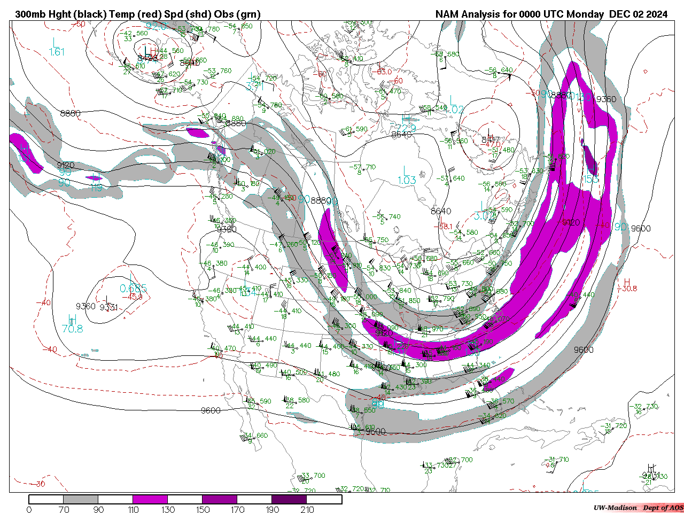Image resolution: width=684 pixels, height=513 pixels.
Task: Pick the L 0.685 marker over the Pacific
Action: [133, 284]
